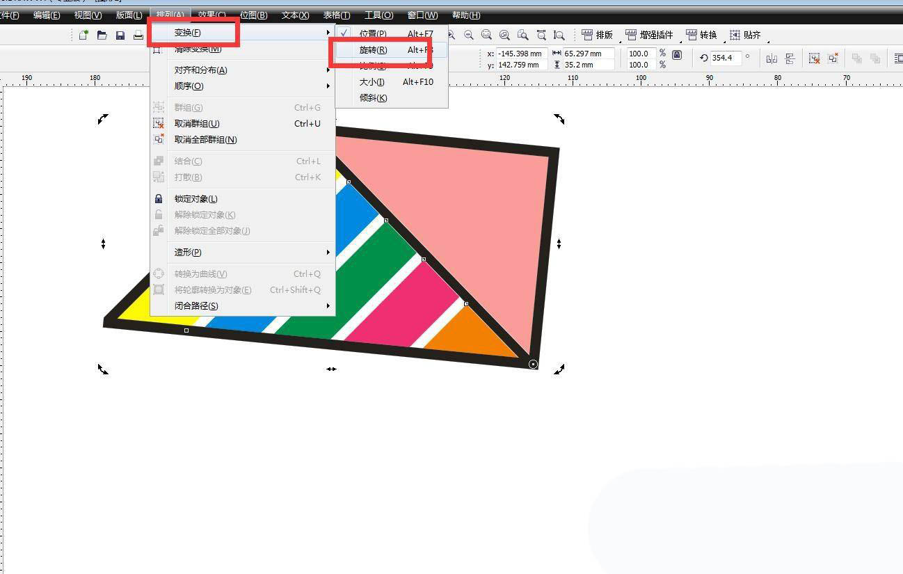Image resolution: width=903 pixels, height=574 pixels.
Task: Toggle the checked 位置(P) docker option
Action: coord(373,33)
